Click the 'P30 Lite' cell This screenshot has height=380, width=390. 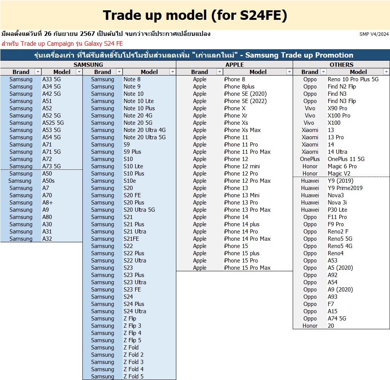coord(358,209)
